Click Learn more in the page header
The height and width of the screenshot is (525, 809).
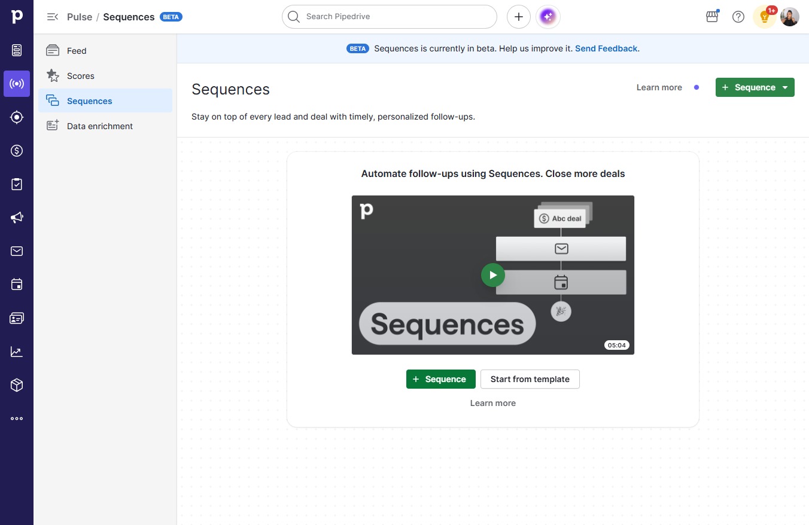(659, 87)
